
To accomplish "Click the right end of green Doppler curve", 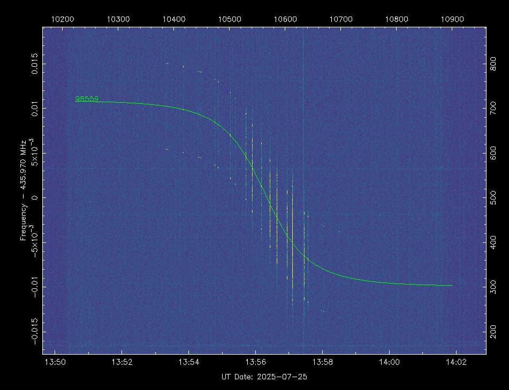I will 451,285.
